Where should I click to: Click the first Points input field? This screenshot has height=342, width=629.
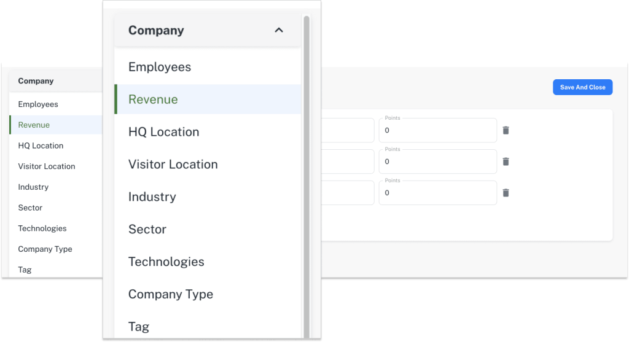(437, 130)
